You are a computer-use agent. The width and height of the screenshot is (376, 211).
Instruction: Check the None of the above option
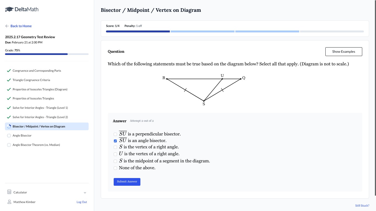coord(115,168)
